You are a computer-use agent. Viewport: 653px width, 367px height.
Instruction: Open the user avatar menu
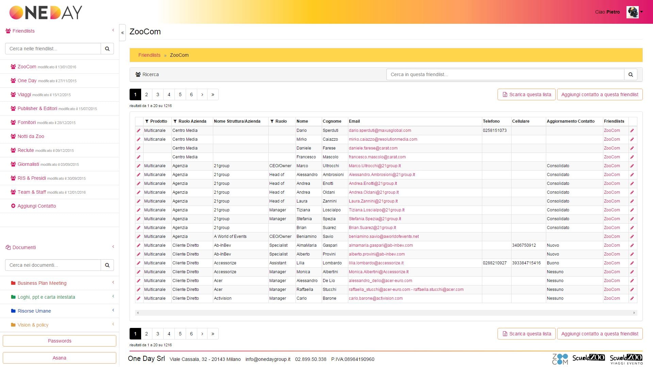pos(635,12)
